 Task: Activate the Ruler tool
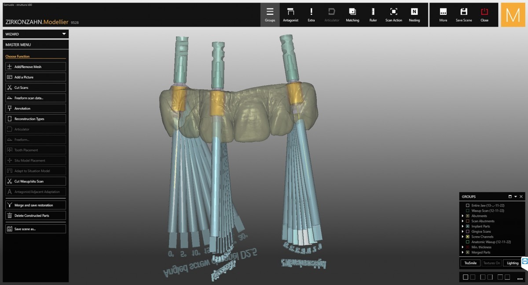point(373,14)
